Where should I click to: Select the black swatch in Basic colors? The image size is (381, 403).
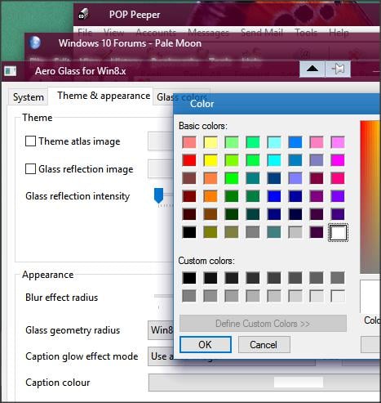189,232
